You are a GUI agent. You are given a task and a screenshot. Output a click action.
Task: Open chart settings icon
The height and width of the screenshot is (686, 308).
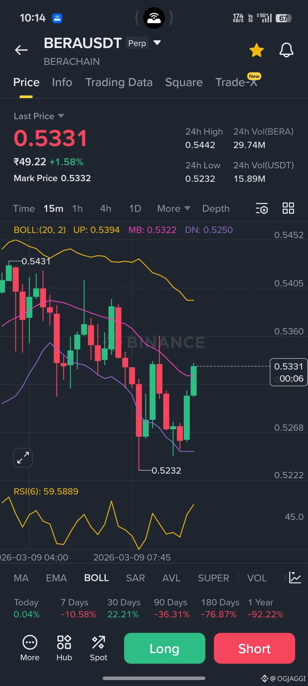262,208
